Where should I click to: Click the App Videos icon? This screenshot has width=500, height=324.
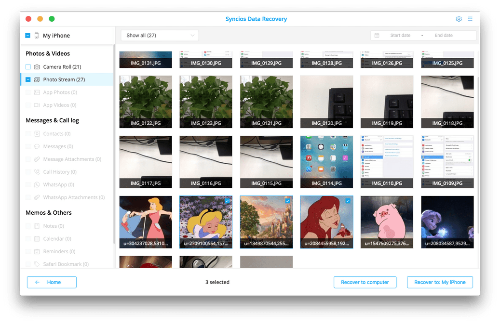click(37, 105)
